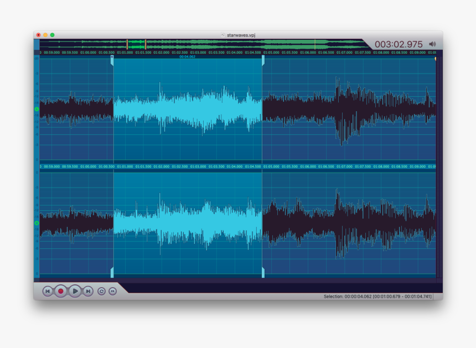Image resolution: width=476 pixels, height=348 pixels.
Task: Mute audio using the speaker icon
Action: click(x=432, y=44)
